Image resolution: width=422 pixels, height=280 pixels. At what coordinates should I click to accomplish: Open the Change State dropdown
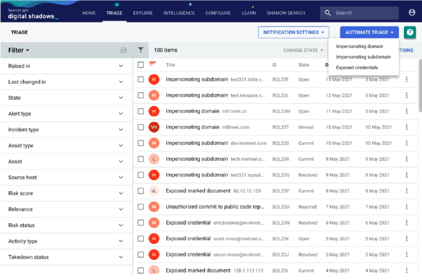pos(303,50)
